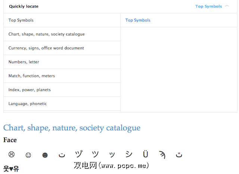The width and height of the screenshot is (239, 174).
Task: Click the plain katakana ツ symbol
Action: [95, 154]
